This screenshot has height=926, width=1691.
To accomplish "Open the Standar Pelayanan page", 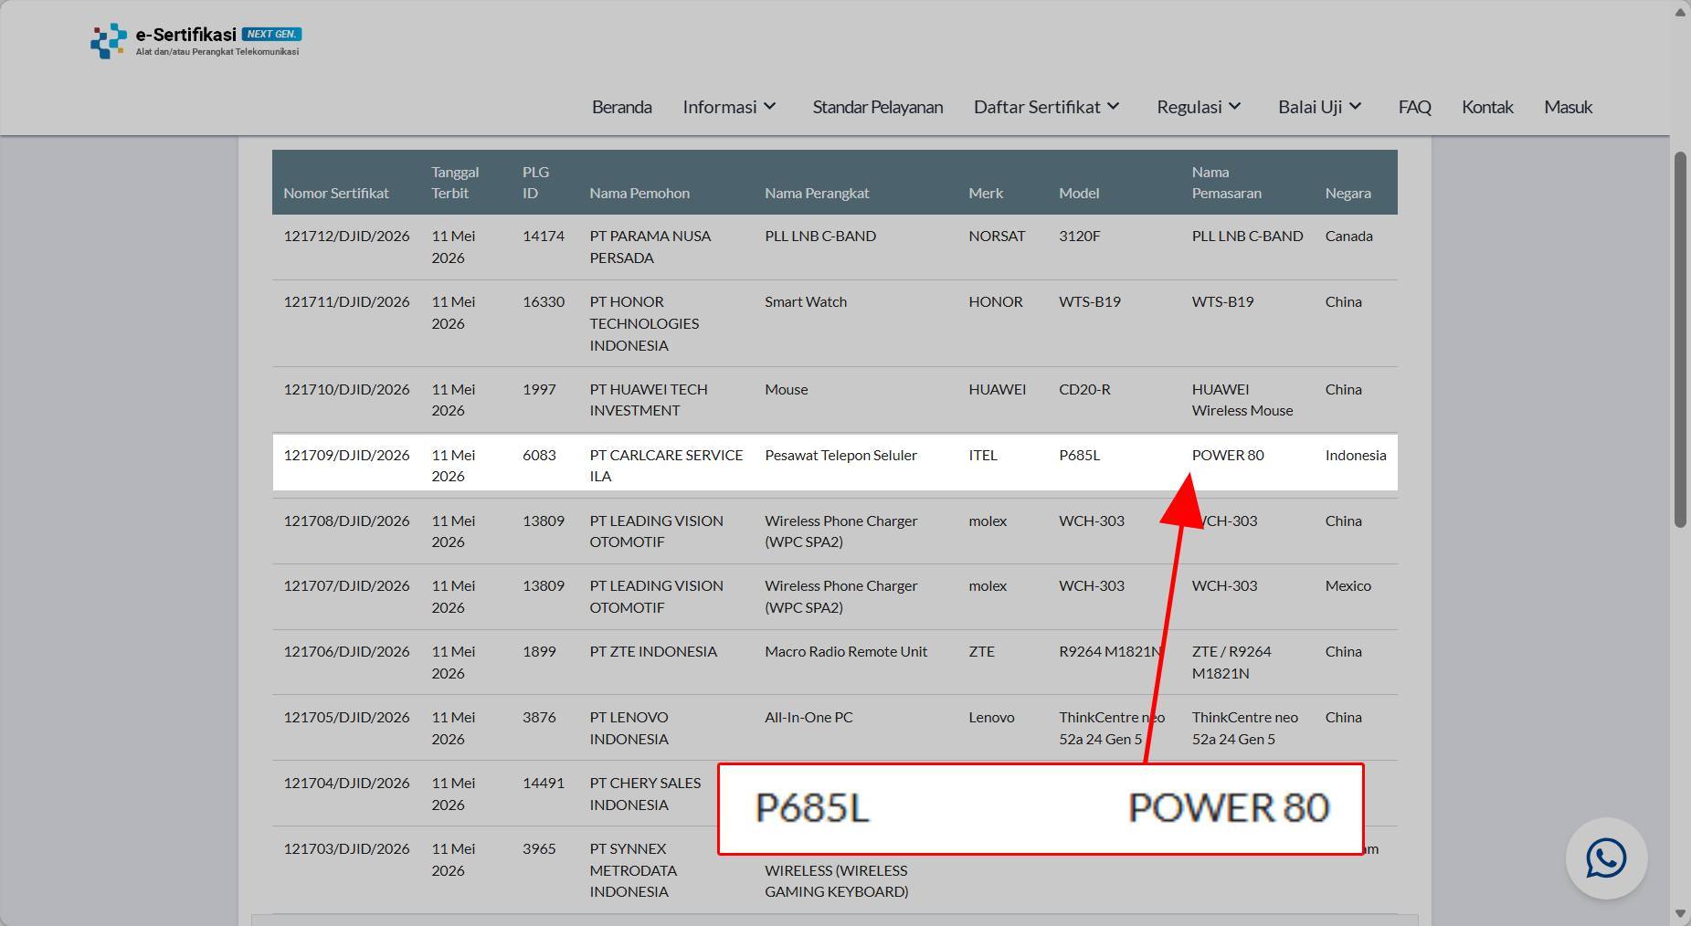I will [x=877, y=107].
